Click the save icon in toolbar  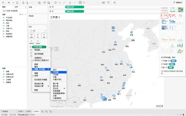(17, 3)
